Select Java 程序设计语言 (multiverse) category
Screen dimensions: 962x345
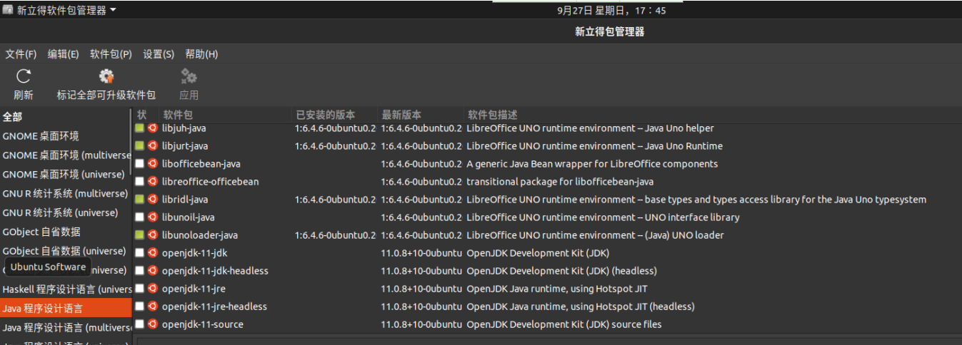pyautogui.click(x=66, y=328)
